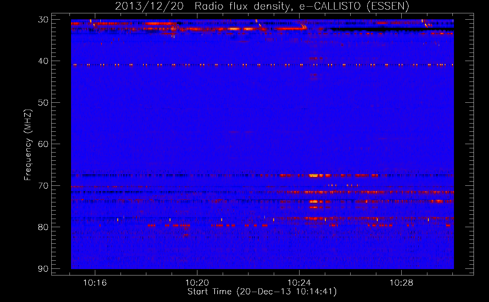Screen dimensions: 489x302
Task: Click the 10:28 time tick label
Action: click(401, 283)
